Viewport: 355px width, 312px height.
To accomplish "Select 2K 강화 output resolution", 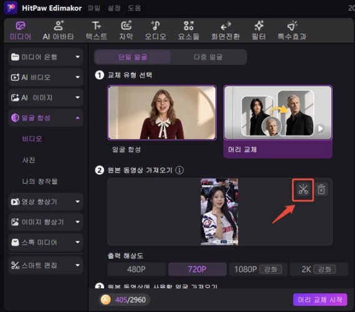I will tap(319, 270).
